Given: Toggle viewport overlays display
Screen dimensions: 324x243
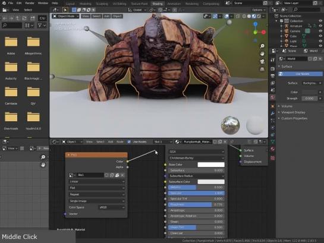Looking at the screenshot, I should (x=227, y=16).
